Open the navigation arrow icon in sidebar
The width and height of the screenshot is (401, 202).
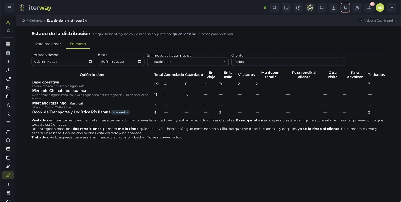[8, 105]
